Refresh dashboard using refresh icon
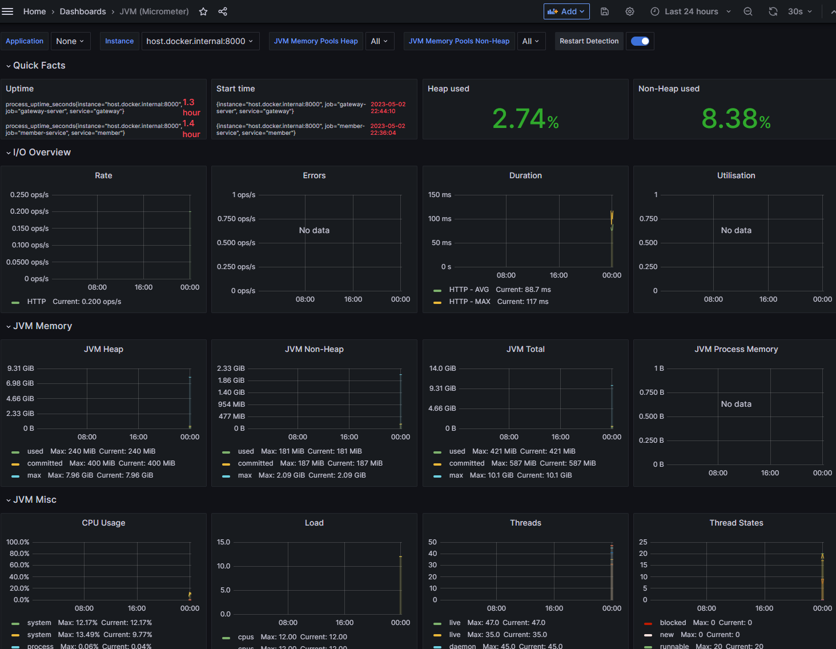The width and height of the screenshot is (836, 649). tap(773, 11)
